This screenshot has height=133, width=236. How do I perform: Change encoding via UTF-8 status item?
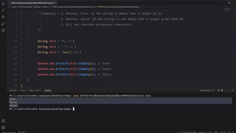pyautogui.click(x=210, y=132)
